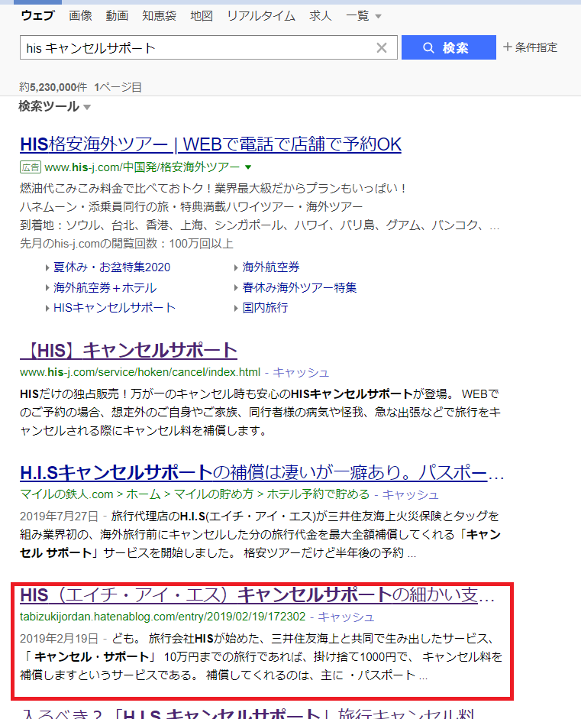Open 国内旅行 sitelink
Image resolution: width=581 pixels, height=719 pixels.
click(x=265, y=308)
